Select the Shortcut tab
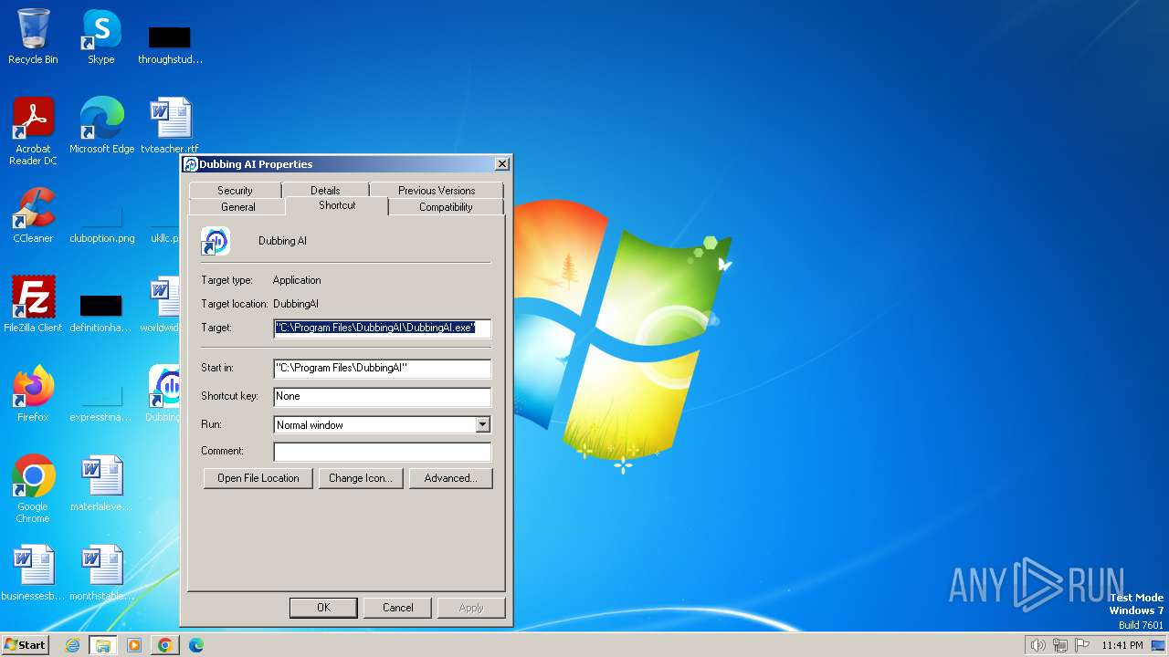 pos(337,206)
